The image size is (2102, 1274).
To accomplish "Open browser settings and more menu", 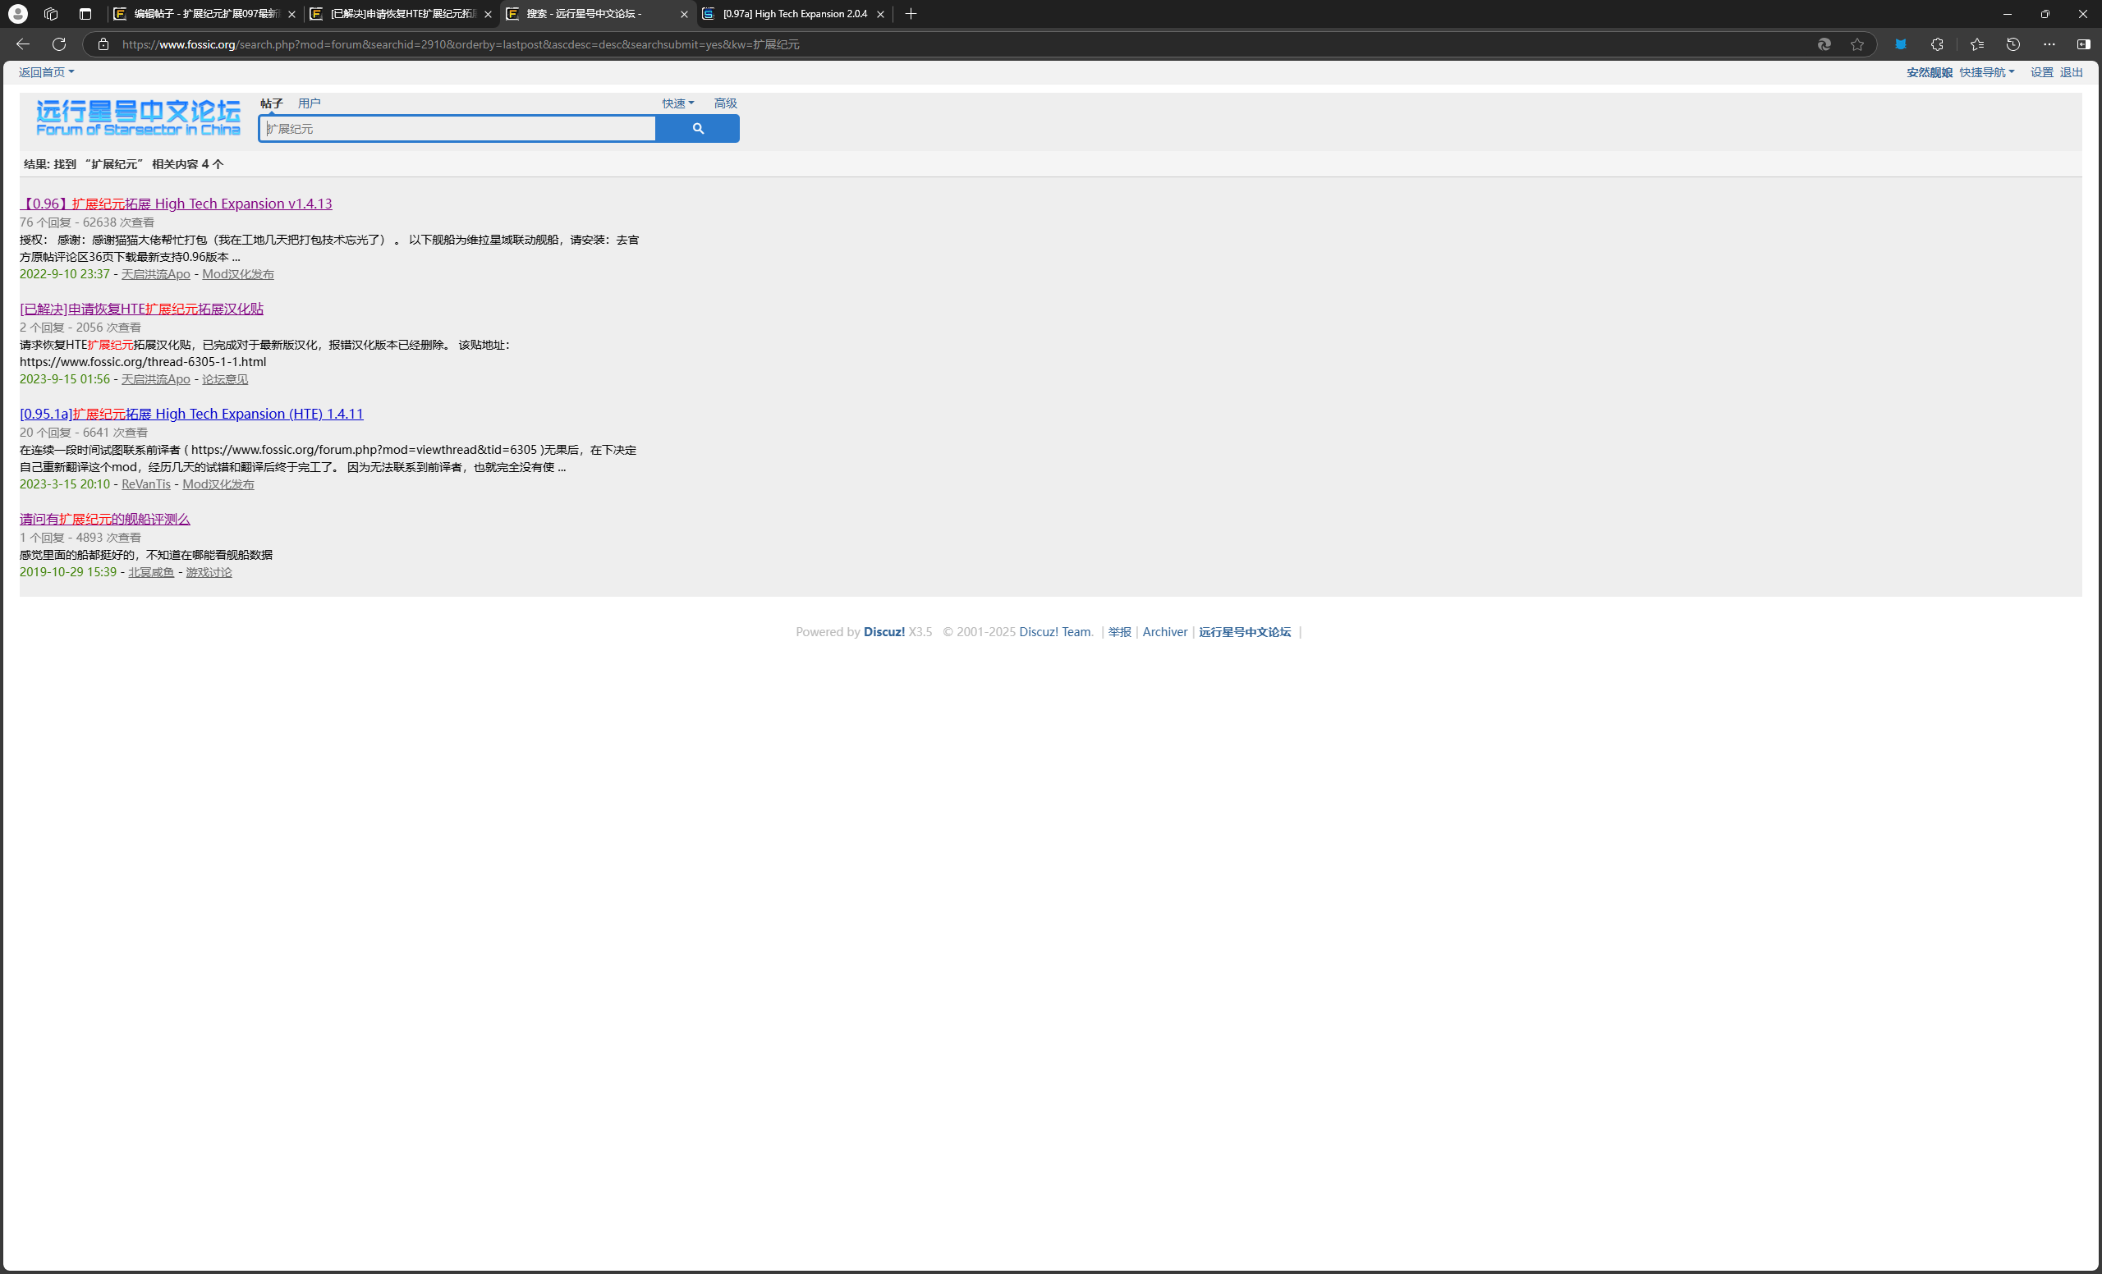I will (x=2049, y=44).
